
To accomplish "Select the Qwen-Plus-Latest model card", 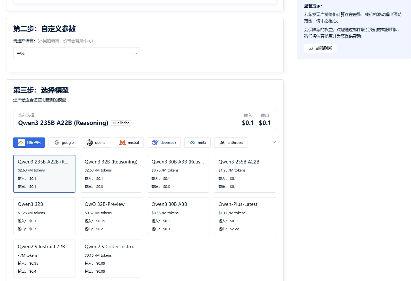I will (x=245, y=216).
